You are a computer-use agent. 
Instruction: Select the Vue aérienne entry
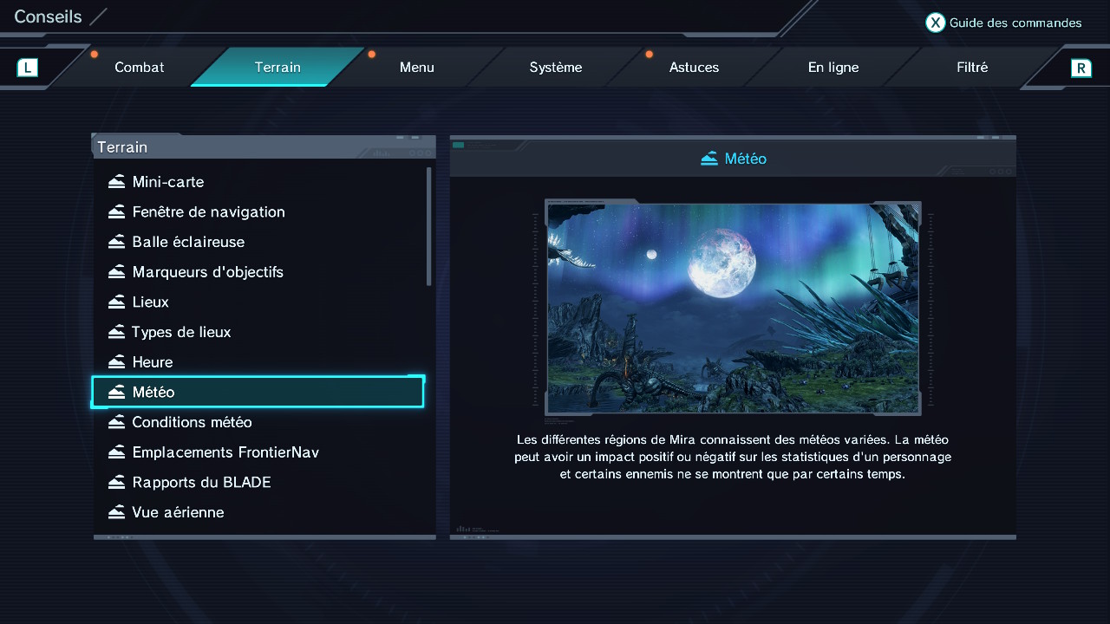point(258,512)
